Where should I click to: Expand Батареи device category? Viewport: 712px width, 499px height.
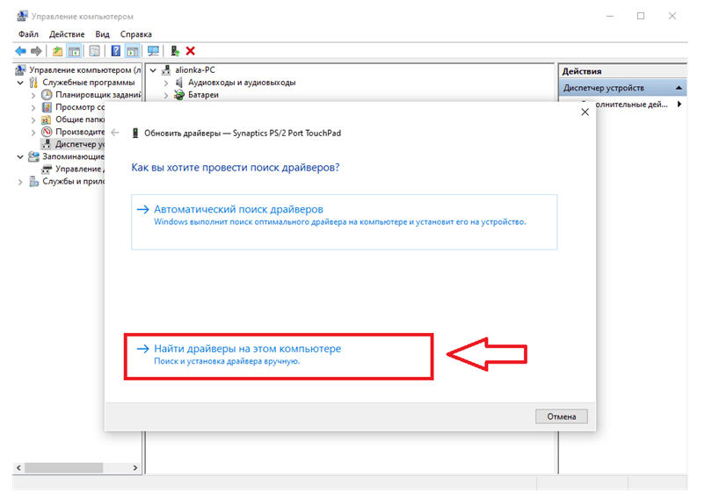[166, 95]
